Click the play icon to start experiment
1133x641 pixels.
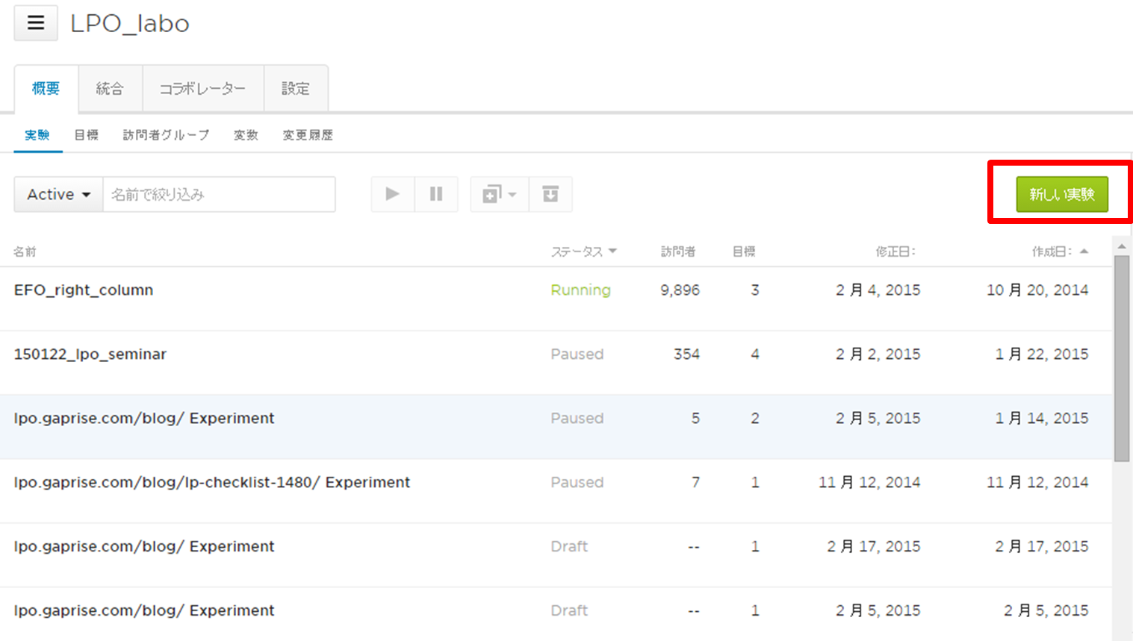point(392,194)
